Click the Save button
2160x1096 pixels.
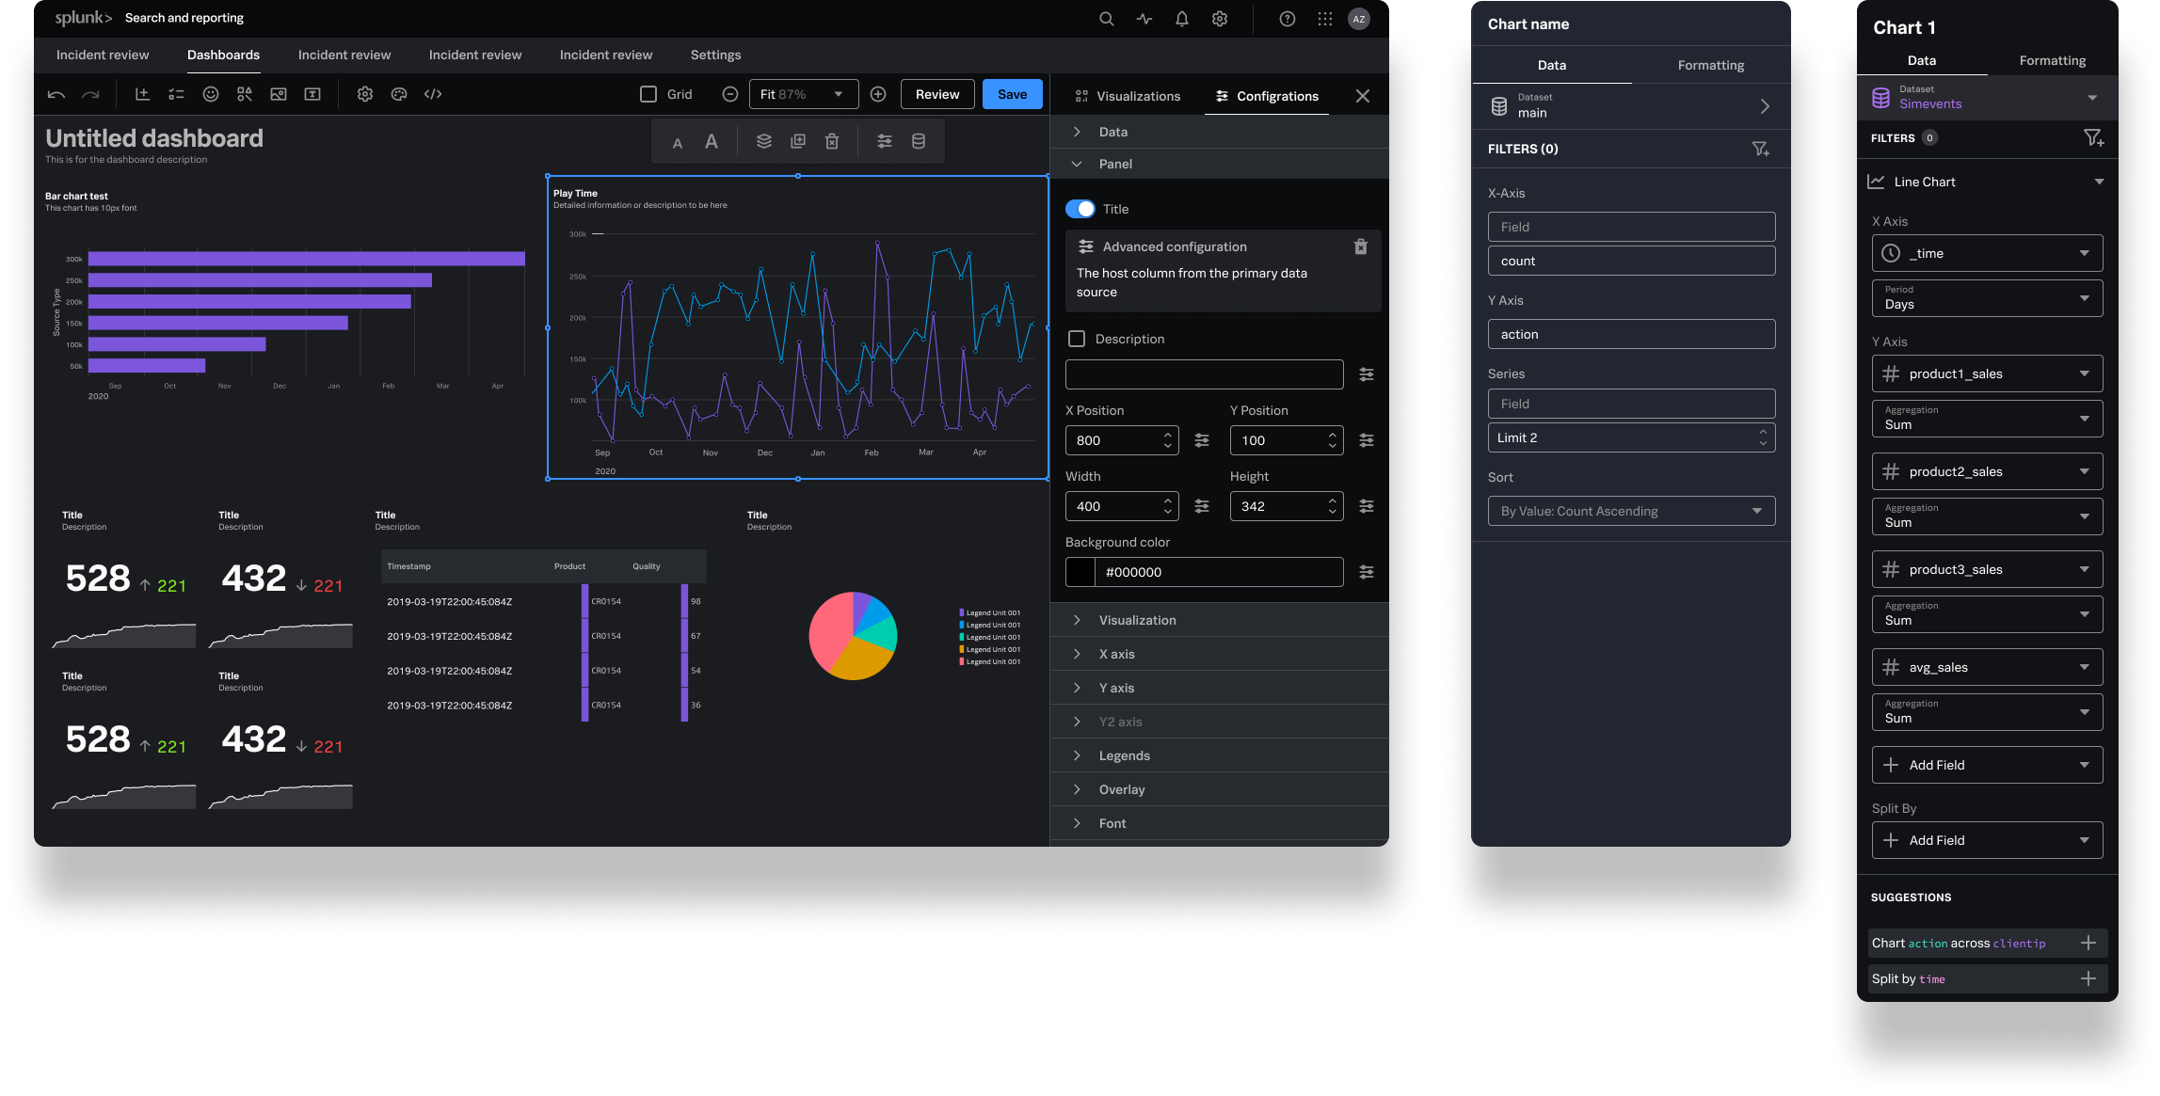click(1012, 94)
